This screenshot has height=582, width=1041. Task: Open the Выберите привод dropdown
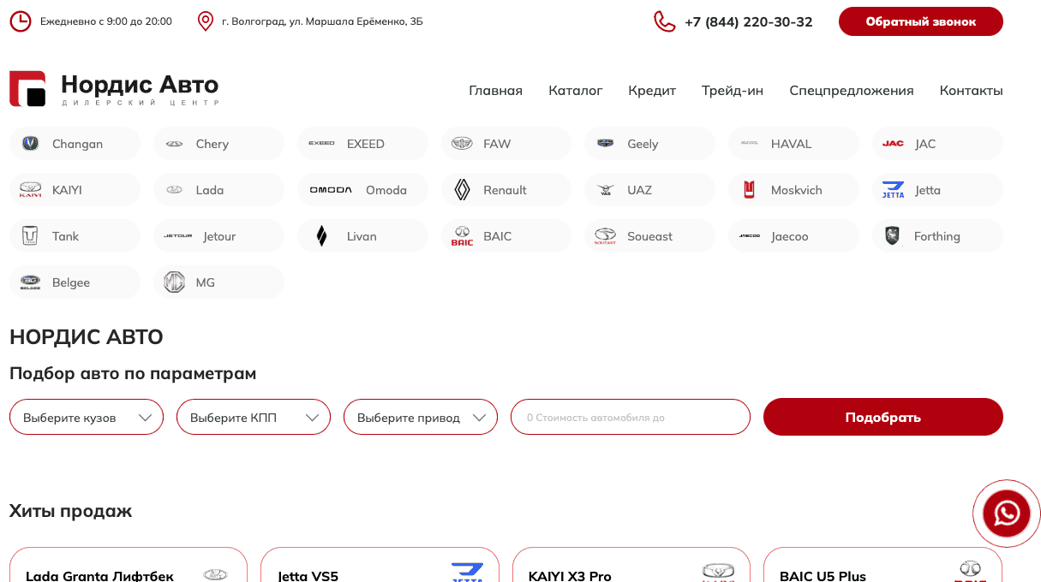pos(421,418)
